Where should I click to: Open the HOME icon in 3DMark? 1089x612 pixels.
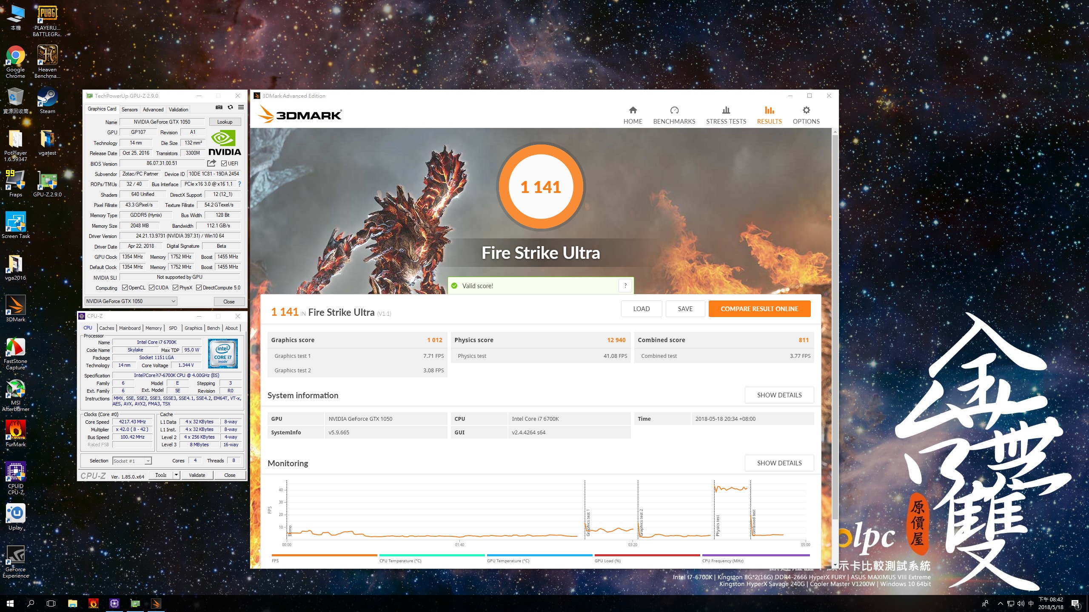pyautogui.click(x=633, y=110)
